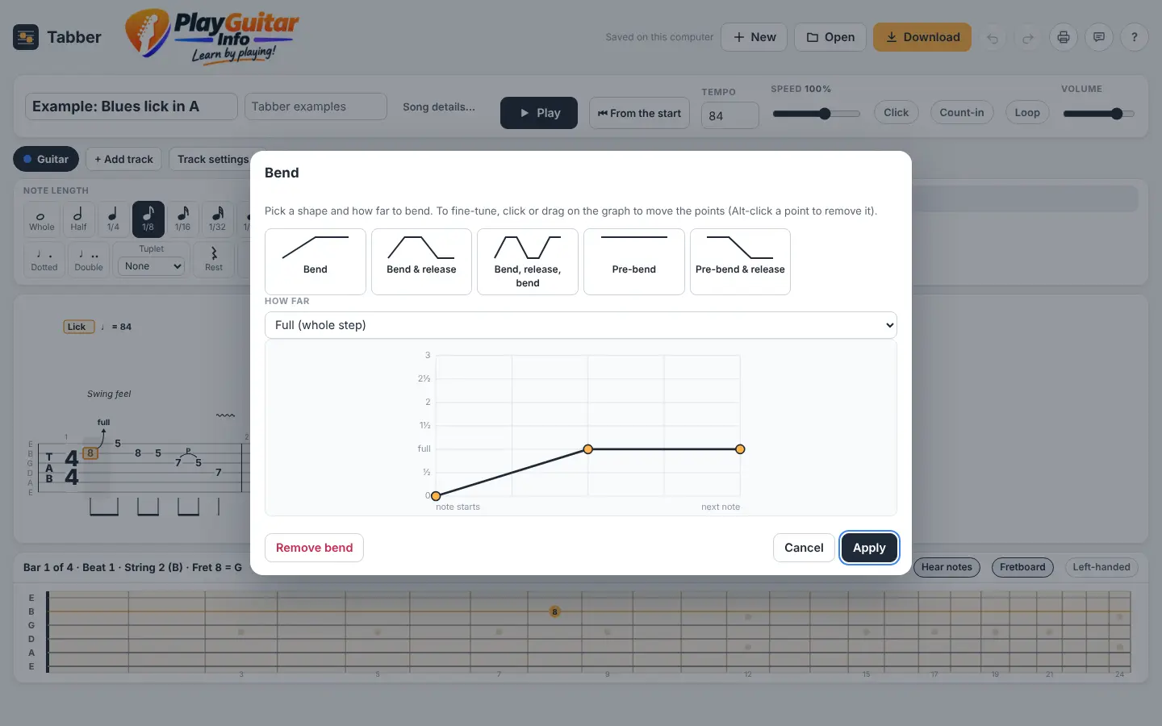Choose the Pre-bend & release shape

740,261
